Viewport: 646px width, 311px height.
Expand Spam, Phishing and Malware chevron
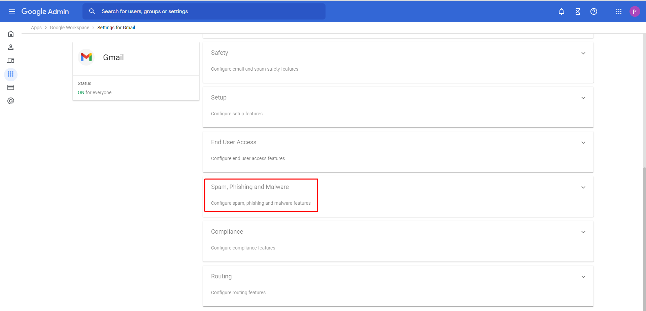[x=583, y=187]
